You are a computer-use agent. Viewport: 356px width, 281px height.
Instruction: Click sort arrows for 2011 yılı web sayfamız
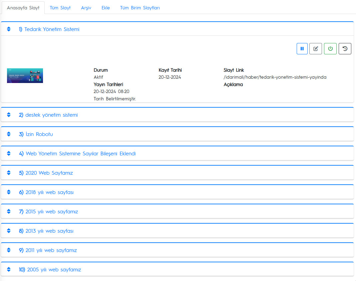coord(9,250)
